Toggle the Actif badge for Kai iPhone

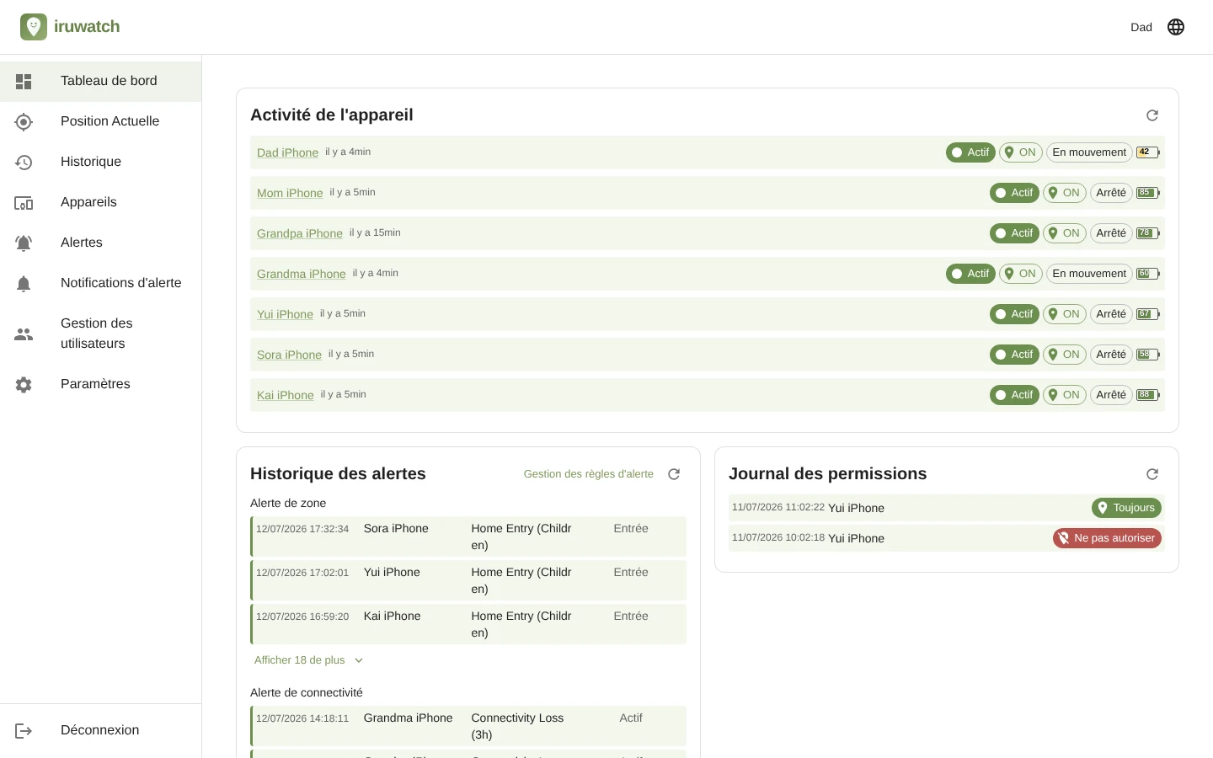click(x=1014, y=395)
